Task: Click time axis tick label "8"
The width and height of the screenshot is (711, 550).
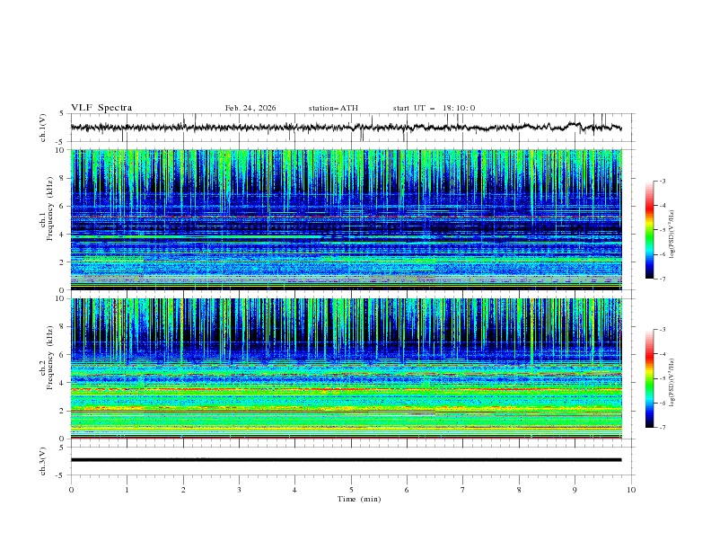Action: click(519, 490)
